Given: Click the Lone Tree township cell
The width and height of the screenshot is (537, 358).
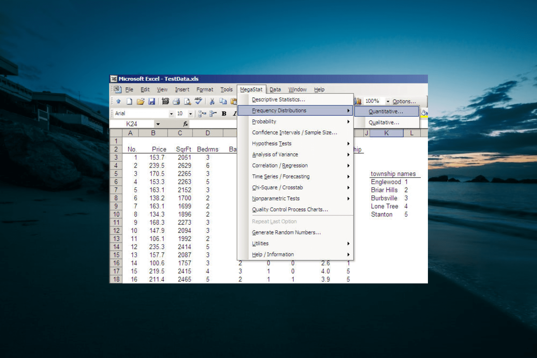Looking at the screenshot, I should pos(386,206).
